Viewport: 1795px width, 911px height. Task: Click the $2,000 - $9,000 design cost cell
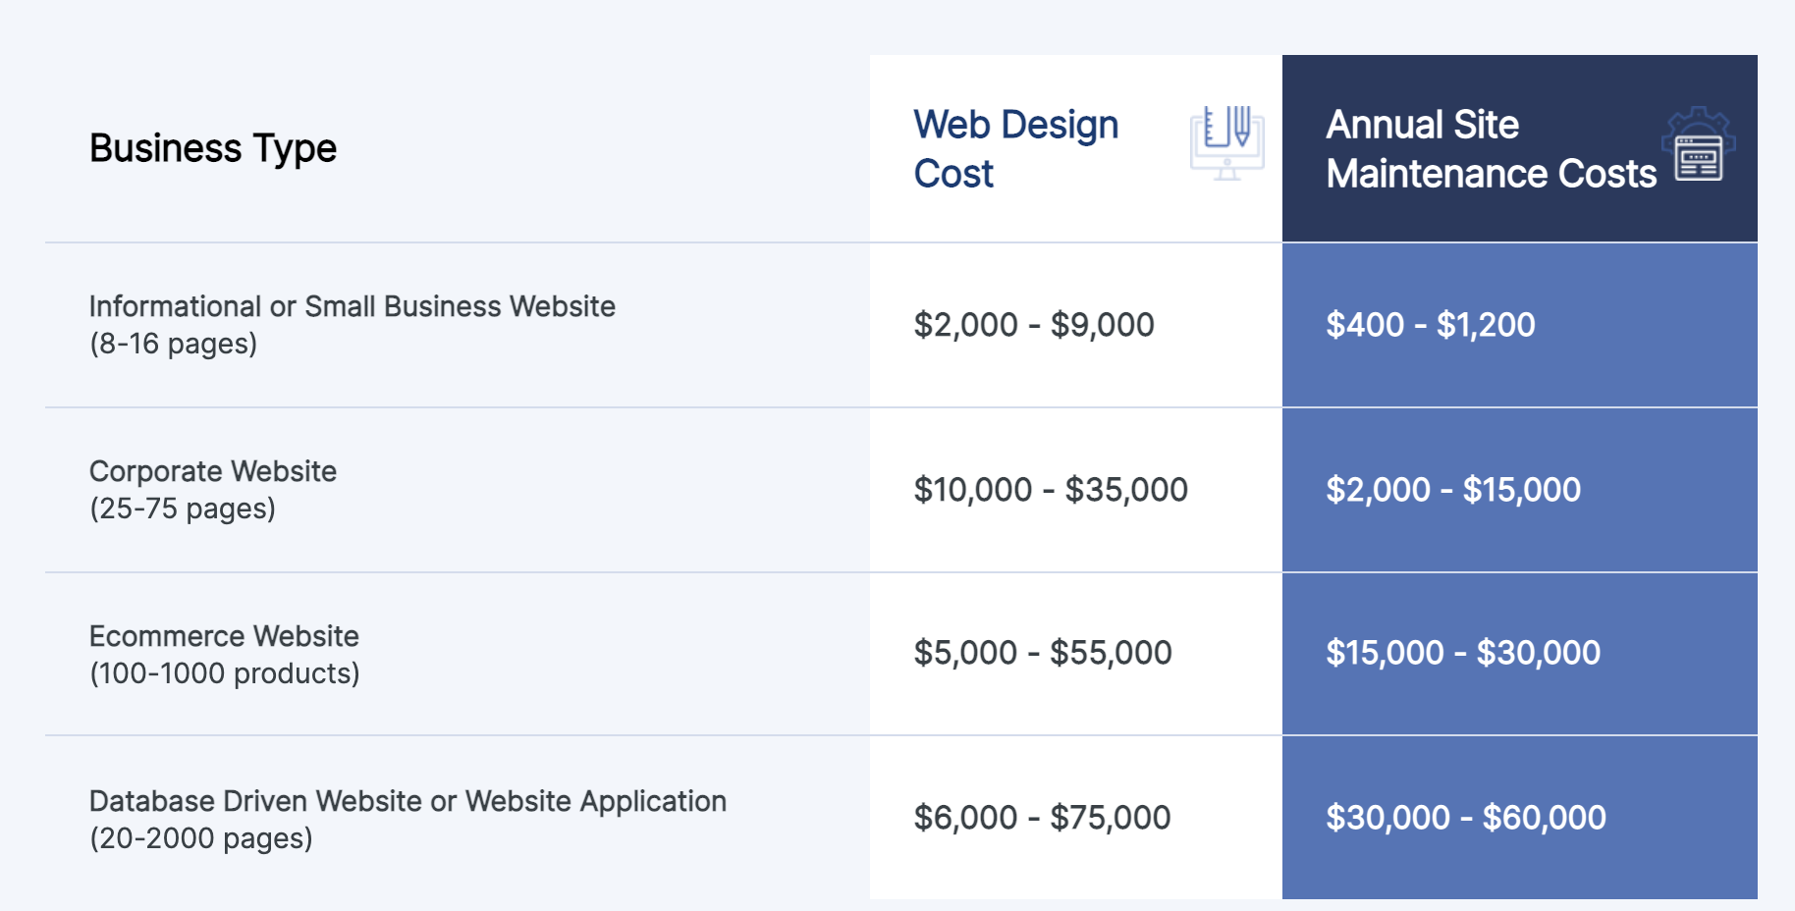[x=1034, y=325]
